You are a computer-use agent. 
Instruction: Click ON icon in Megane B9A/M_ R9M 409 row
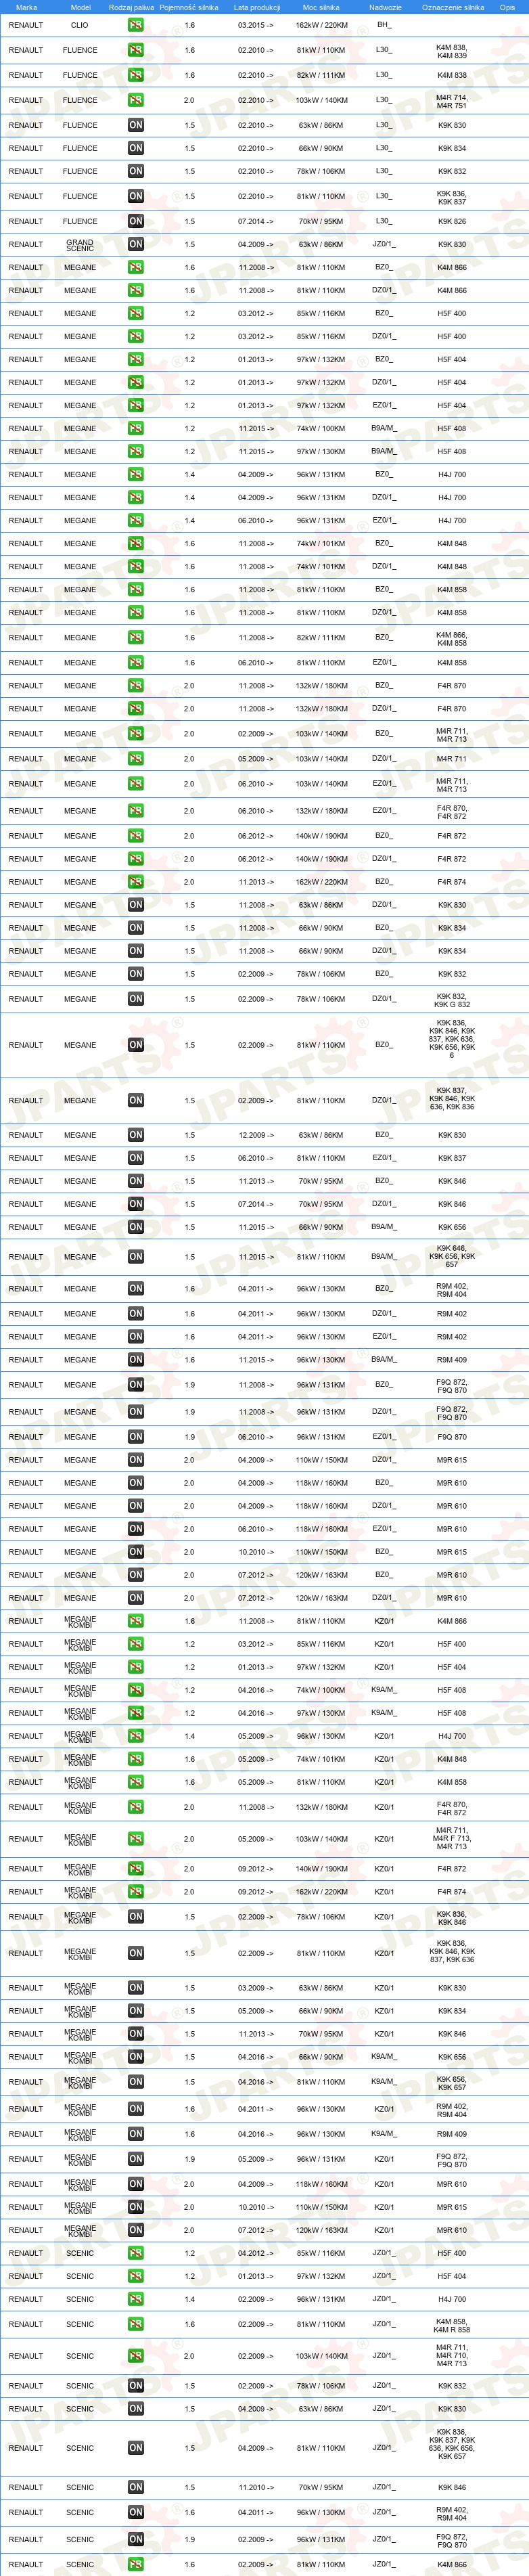pos(135,1359)
